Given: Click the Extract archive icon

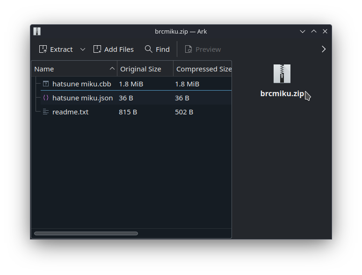Looking at the screenshot, I should click(43, 49).
